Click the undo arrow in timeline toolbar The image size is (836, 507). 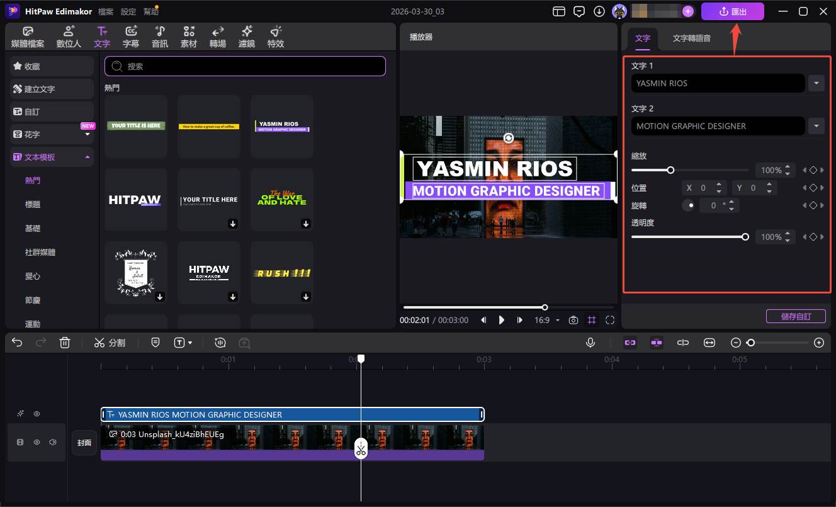tap(17, 343)
